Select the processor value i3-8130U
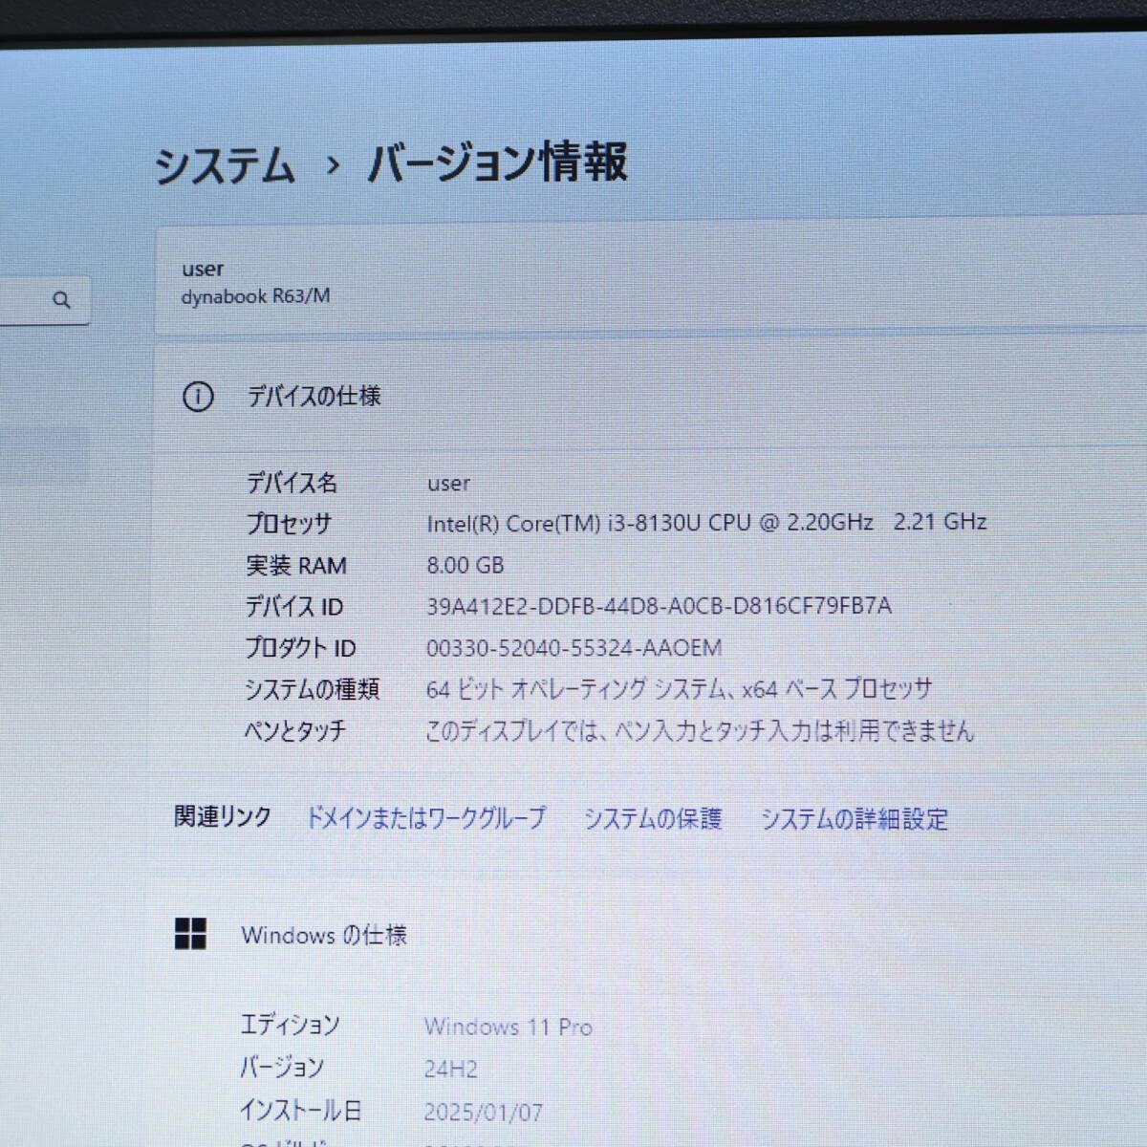The image size is (1147, 1147). click(706, 522)
